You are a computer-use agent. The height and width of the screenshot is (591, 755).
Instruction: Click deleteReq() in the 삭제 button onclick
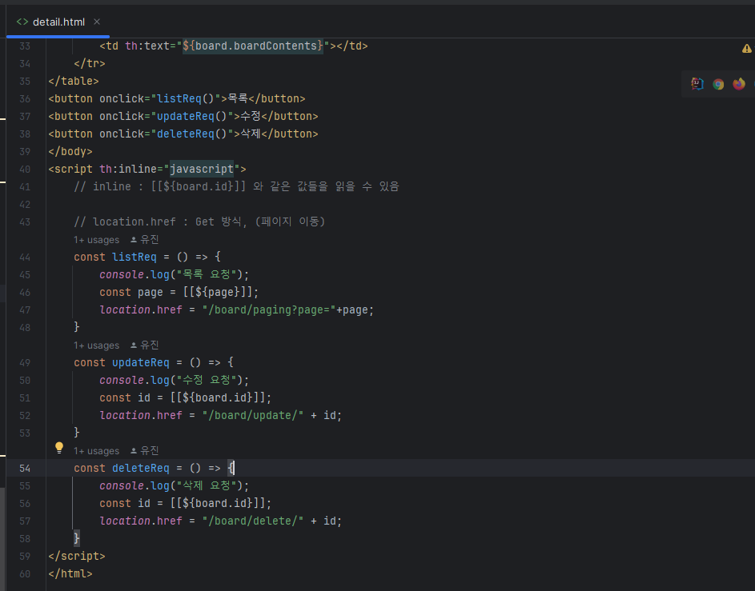pyautogui.click(x=191, y=134)
